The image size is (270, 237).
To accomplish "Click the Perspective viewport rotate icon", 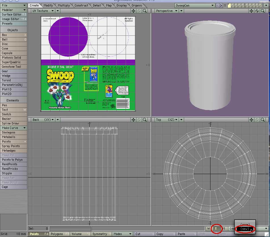I will 257,11.
